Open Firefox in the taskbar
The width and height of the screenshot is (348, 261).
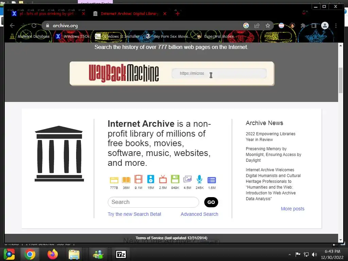(x=53, y=254)
